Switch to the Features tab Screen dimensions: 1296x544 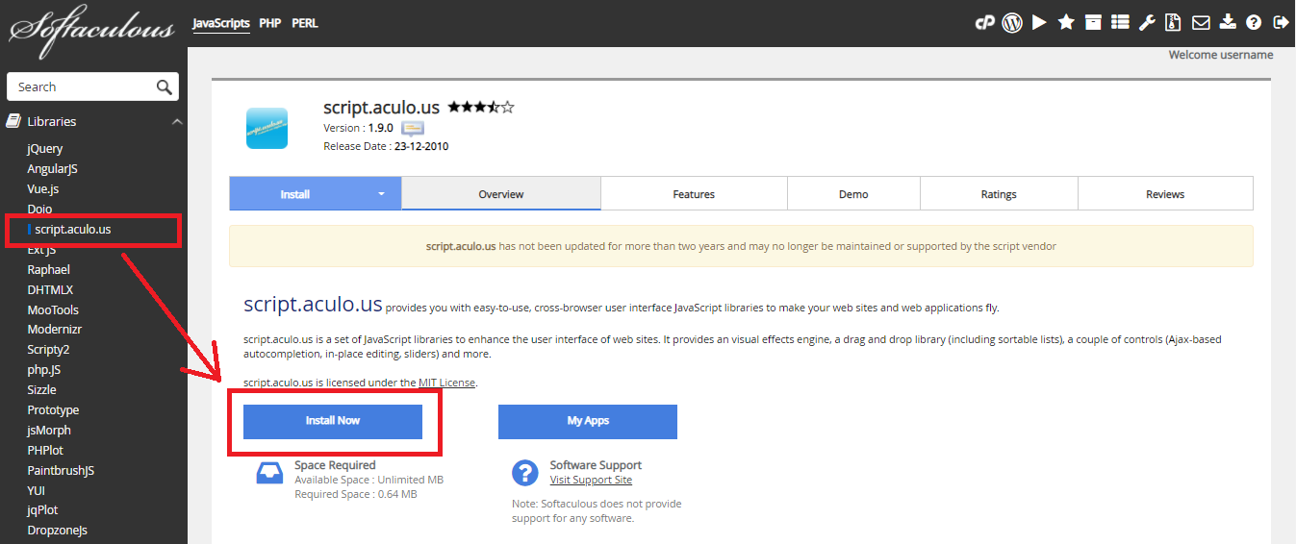click(693, 194)
